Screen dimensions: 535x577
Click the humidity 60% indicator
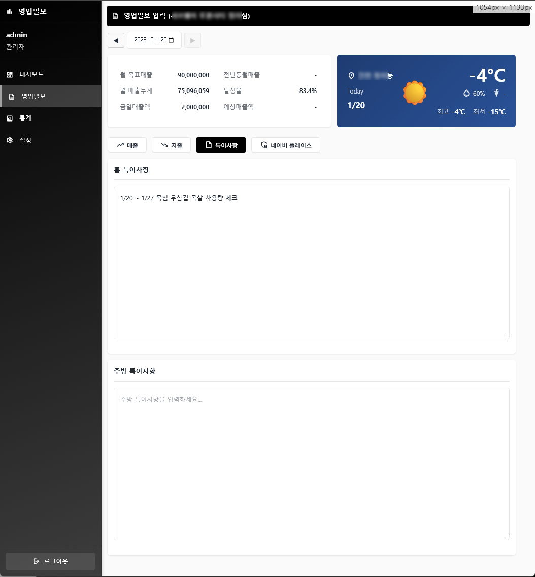475,94
